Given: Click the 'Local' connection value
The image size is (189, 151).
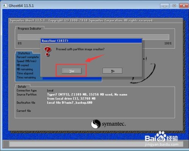Looking at the screenshot, I should (50, 90).
